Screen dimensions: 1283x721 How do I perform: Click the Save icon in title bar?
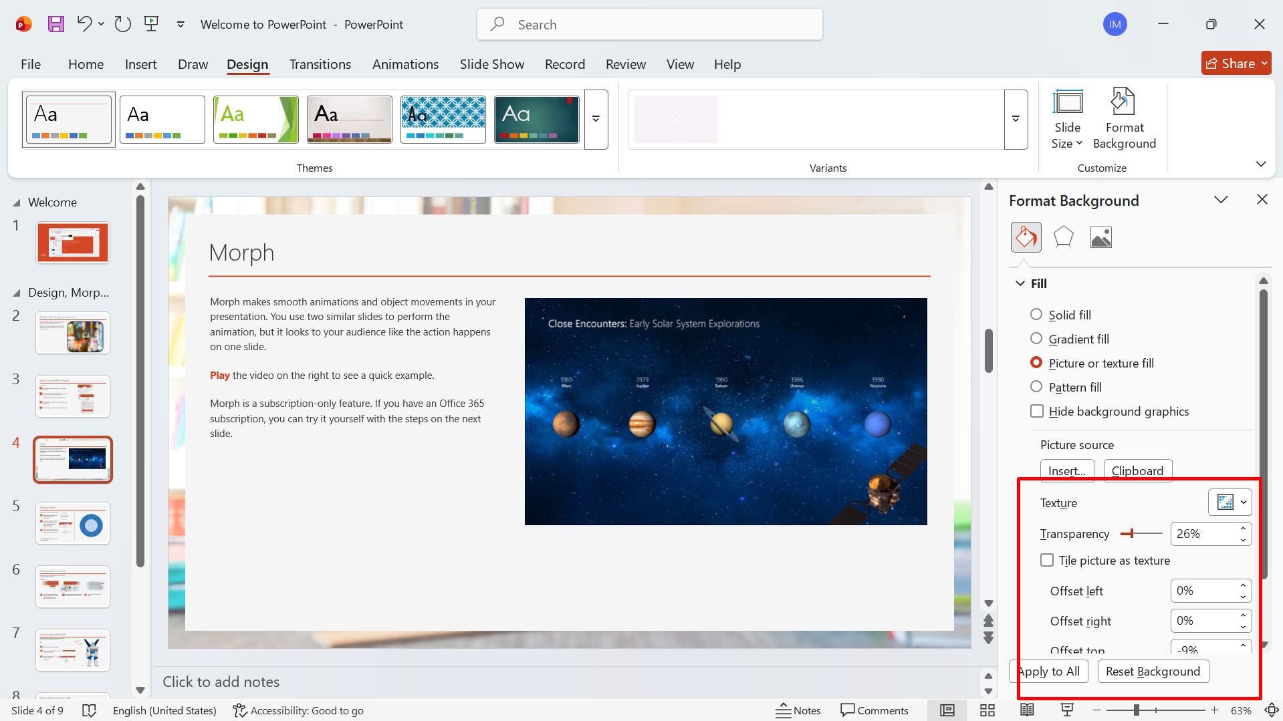coord(56,25)
